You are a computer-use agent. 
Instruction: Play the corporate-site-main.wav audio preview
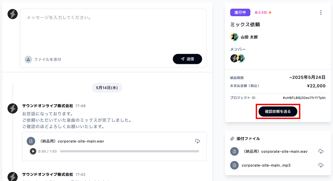33,151
